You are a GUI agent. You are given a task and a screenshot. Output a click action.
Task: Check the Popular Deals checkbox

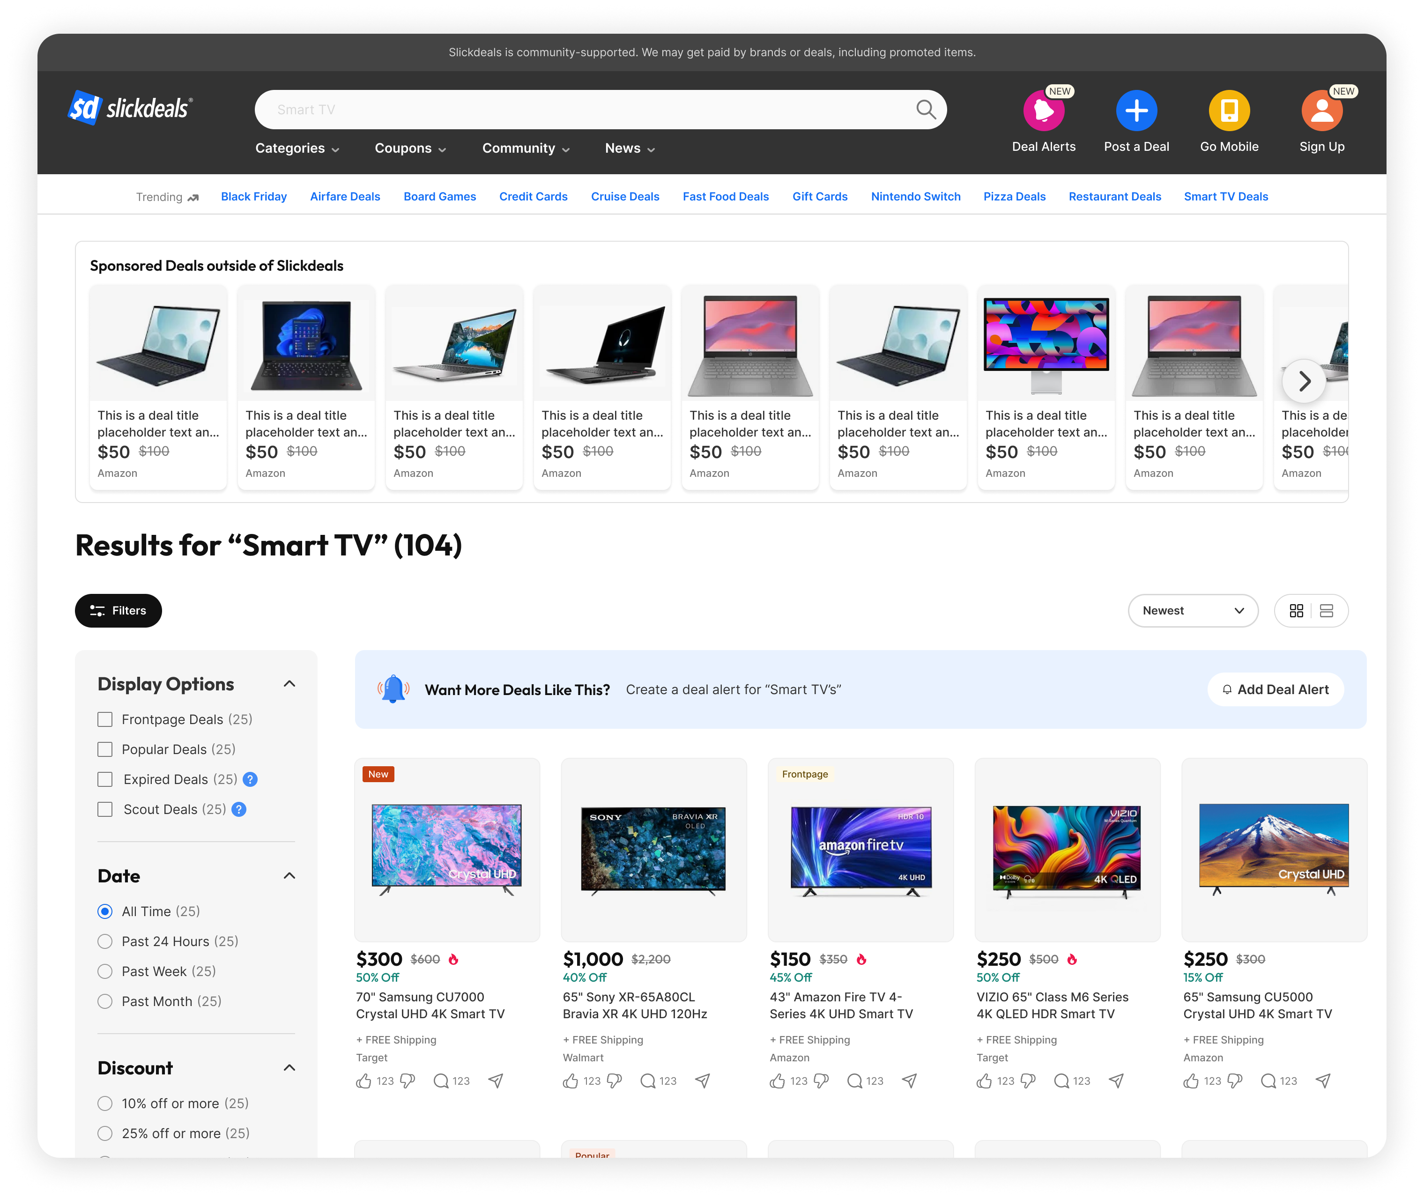pyautogui.click(x=104, y=749)
